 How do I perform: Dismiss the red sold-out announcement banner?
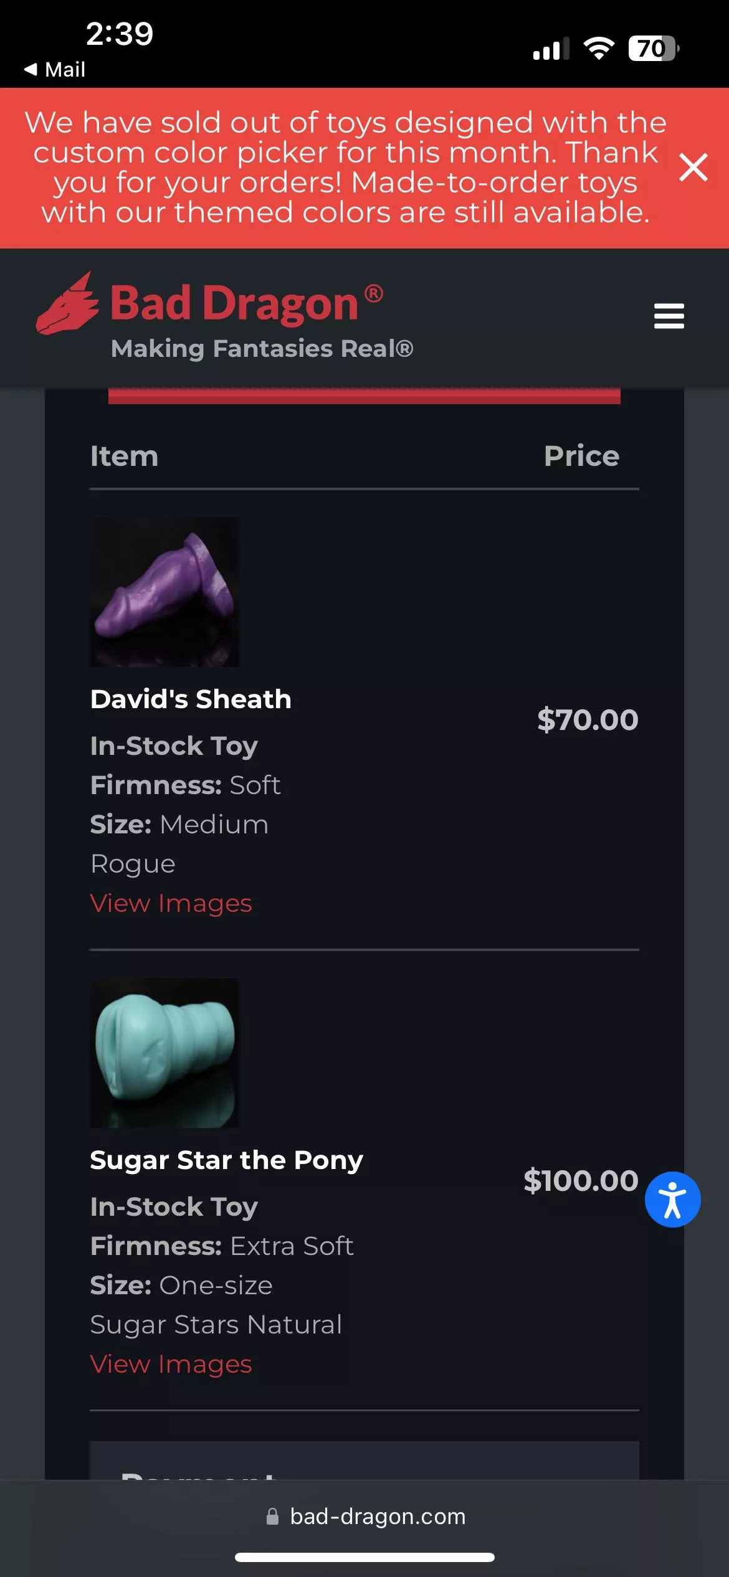click(693, 168)
